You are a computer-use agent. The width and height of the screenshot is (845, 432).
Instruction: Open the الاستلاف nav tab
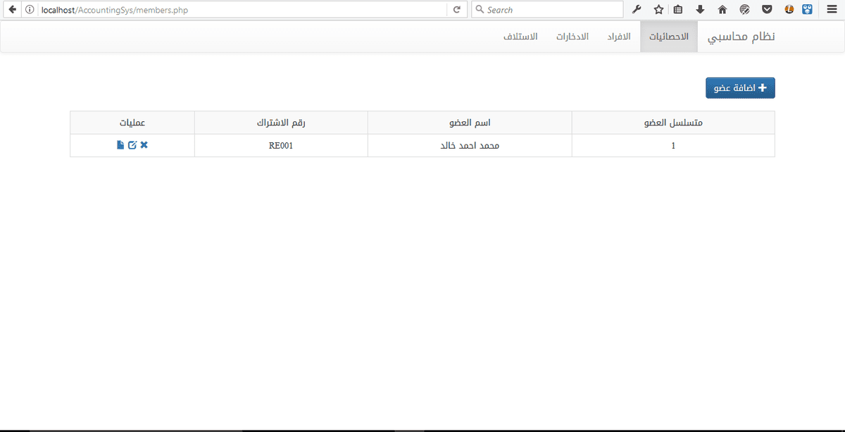(521, 37)
